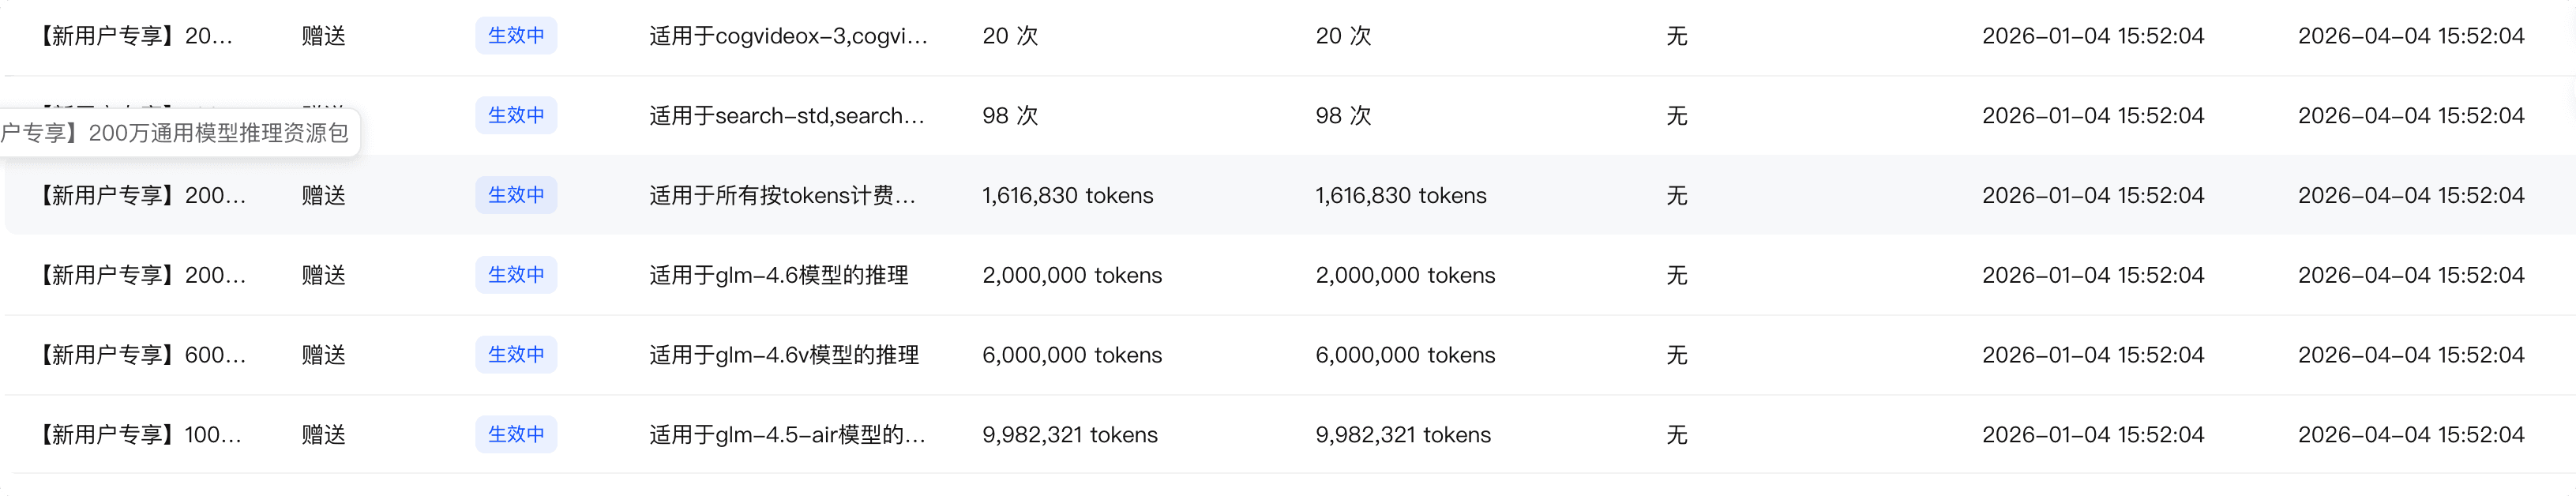Click the 适用于cogvideox-3,cogvi… scope text
This screenshot has width=2576, height=496.
point(788,36)
